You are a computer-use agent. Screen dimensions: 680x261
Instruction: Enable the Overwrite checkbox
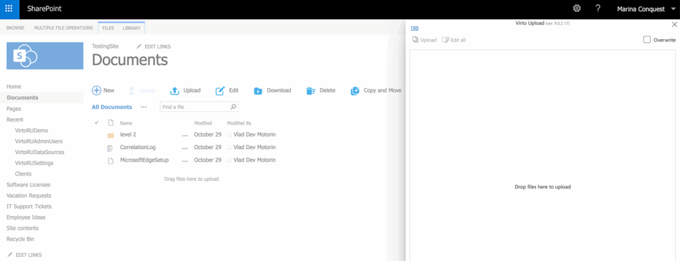coord(647,40)
